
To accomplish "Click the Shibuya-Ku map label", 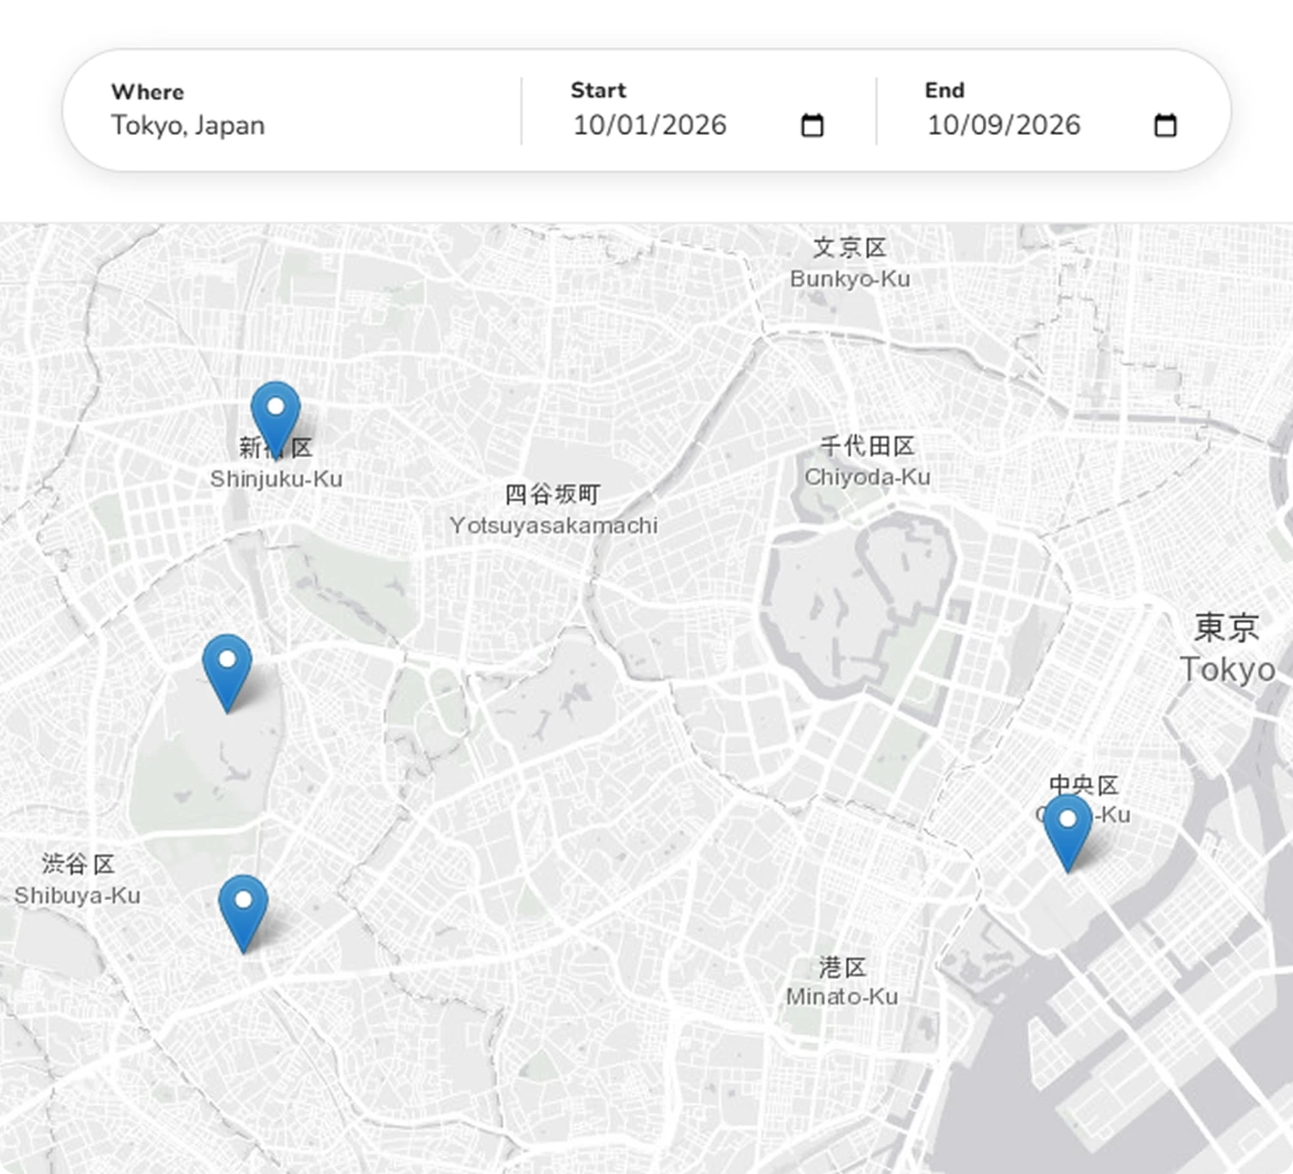I will [77, 879].
